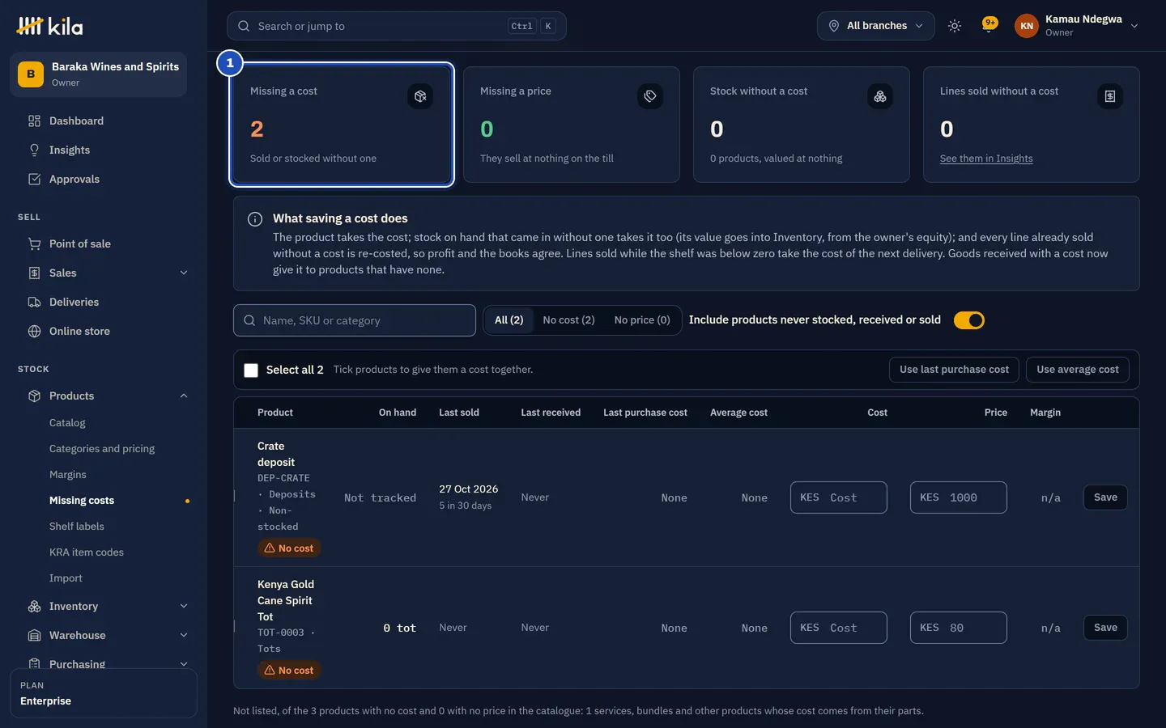Click the Search or jump to box
Screen dimensions: 1166x728
(x=397, y=26)
